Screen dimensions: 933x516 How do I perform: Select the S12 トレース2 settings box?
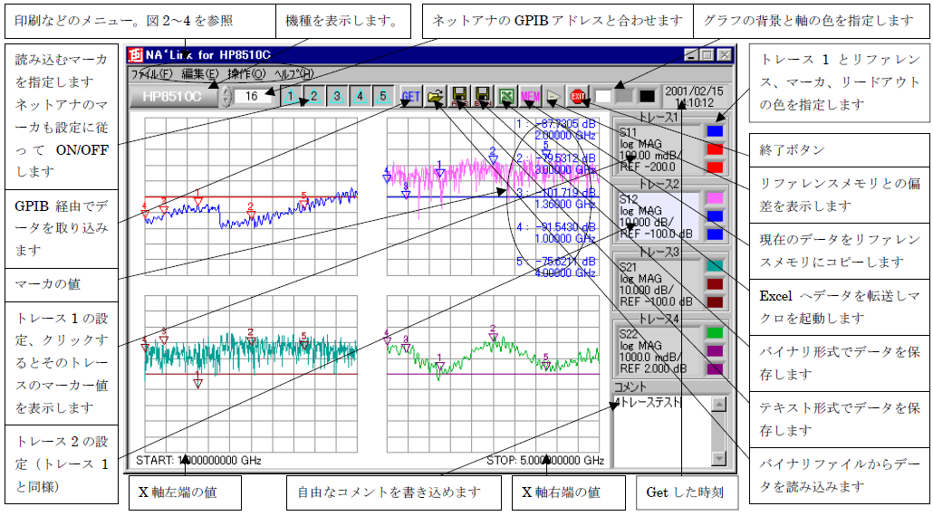coord(658,216)
